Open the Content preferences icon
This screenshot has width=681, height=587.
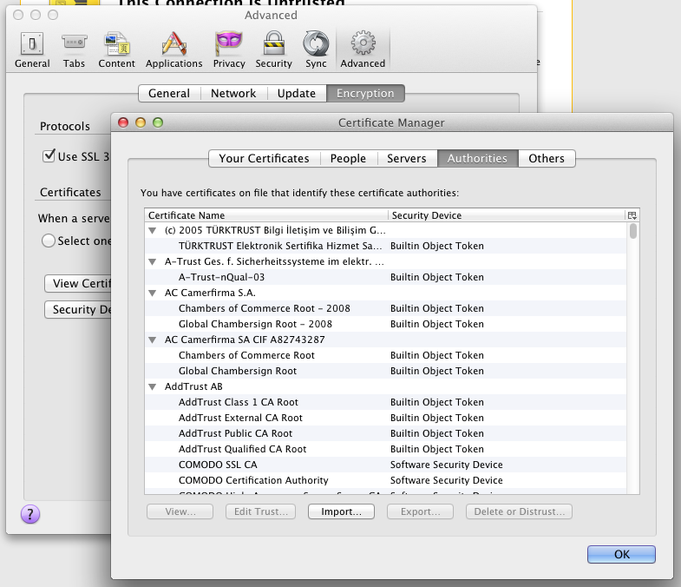pos(116,43)
